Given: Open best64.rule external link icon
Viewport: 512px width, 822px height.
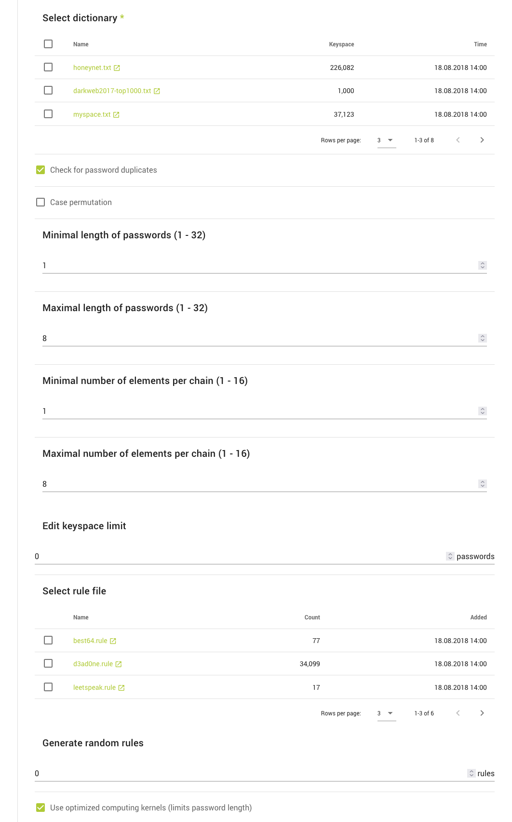Looking at the screenshot, I should [x=113, y=641].
